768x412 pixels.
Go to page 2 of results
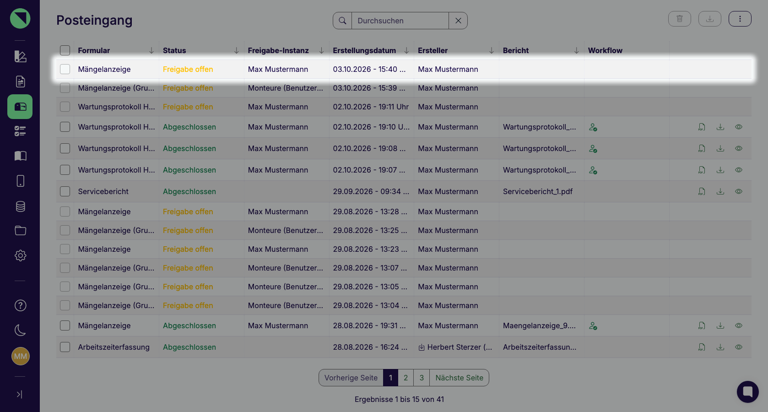pyautogui.click(x=406, y=378)
